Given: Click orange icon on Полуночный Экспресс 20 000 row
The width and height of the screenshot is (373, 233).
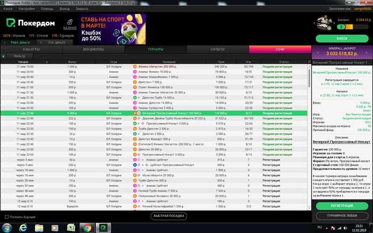Looking at the screenshot, I should point(135,196).
